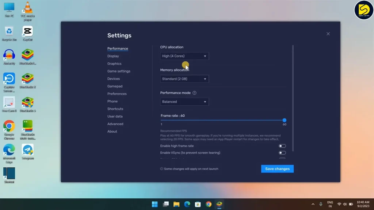The width and height of the screenshot is (374, 210).
Task: Click the Performance mode help icon
Action: tap(194, 93)
